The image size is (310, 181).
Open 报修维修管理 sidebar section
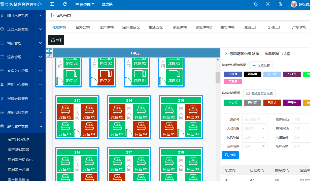[x=23, y=99]
